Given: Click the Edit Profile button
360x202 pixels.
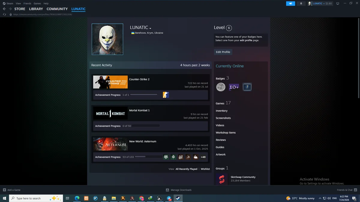Looking at the screenshot, I should (x=223, y=52).
